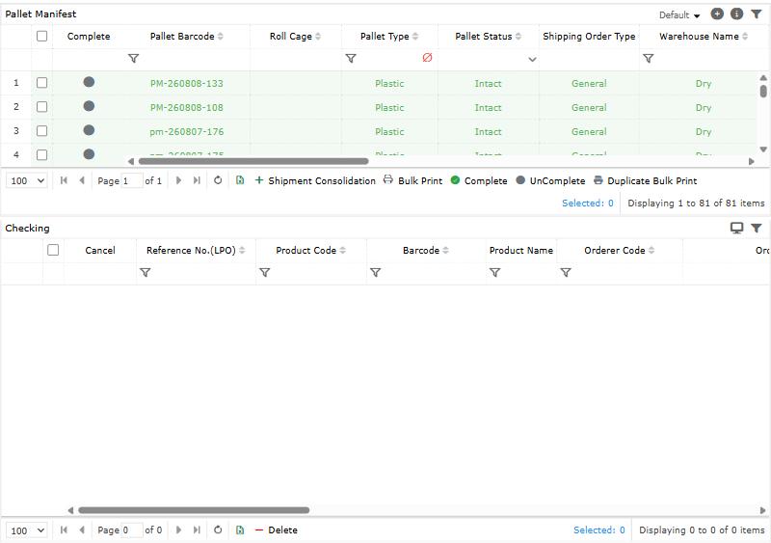This screenshot has height=543, width=771.
Task: Open the Default view dropdown
Action: (x=679, y=15)
